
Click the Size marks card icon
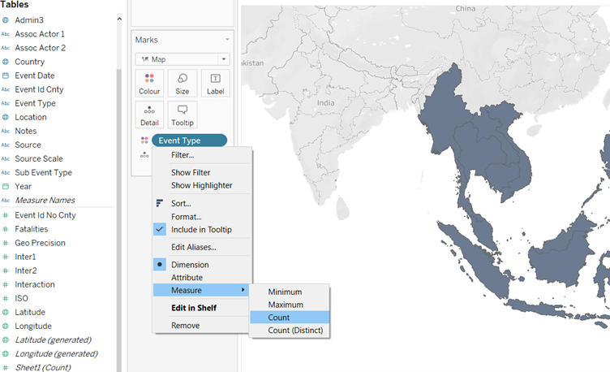tap(183, 79)
